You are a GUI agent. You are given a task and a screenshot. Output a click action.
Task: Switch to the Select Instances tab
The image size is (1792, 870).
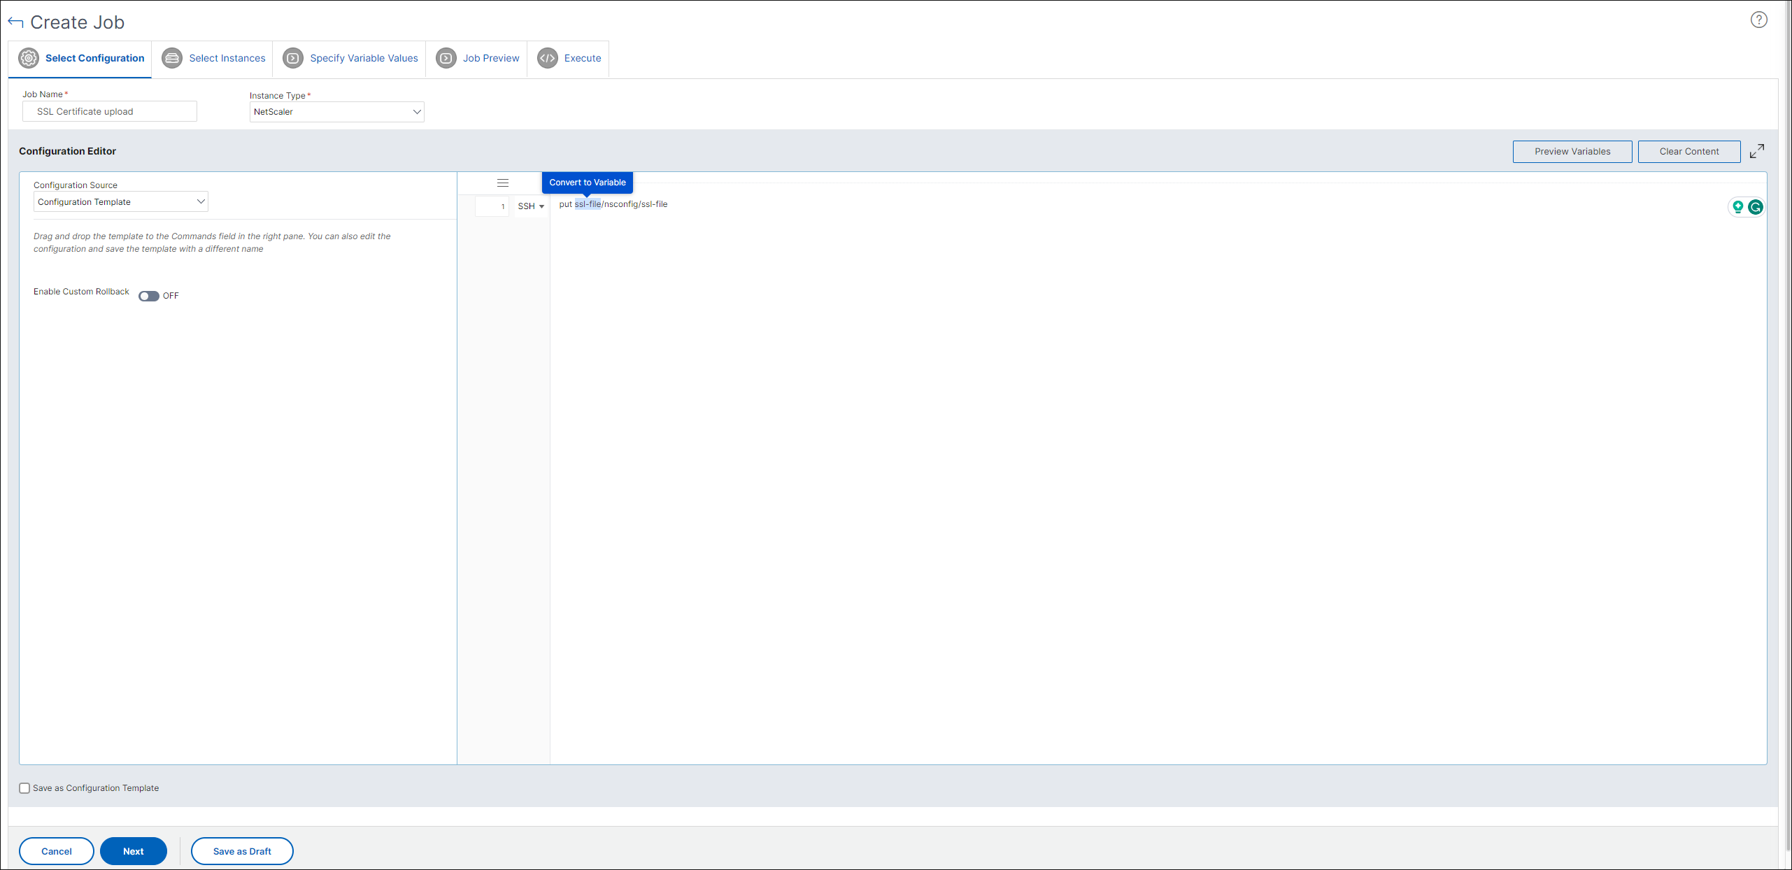(x=213, y=58)
